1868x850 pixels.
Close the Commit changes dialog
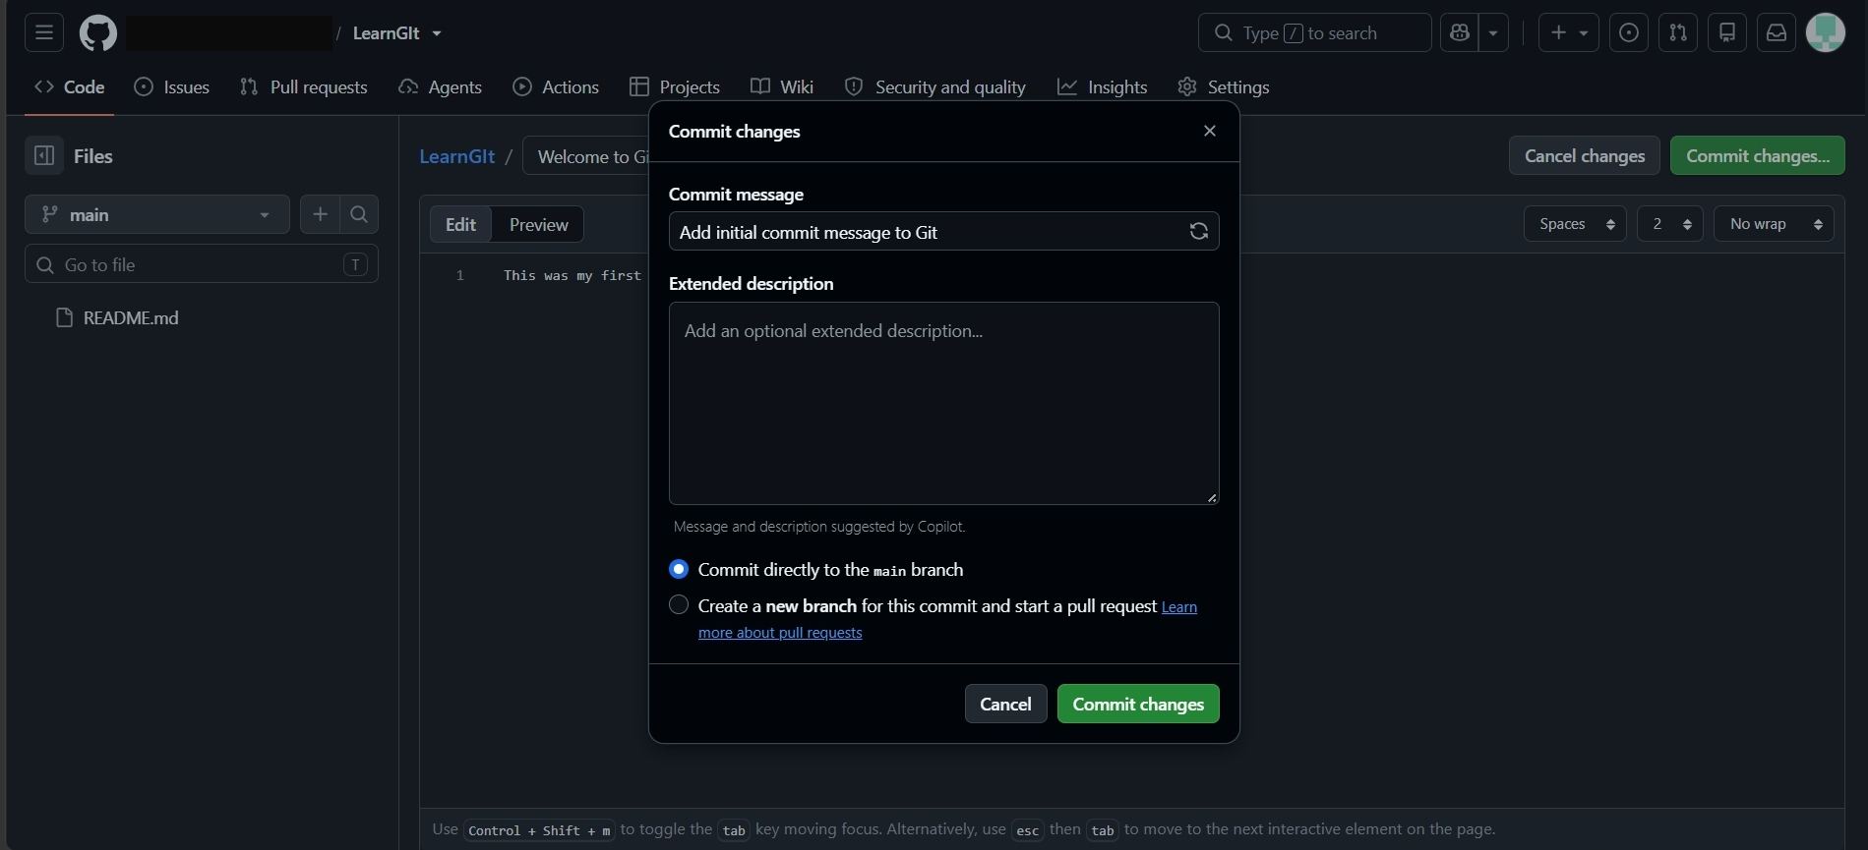click(x=1210, y=131)
